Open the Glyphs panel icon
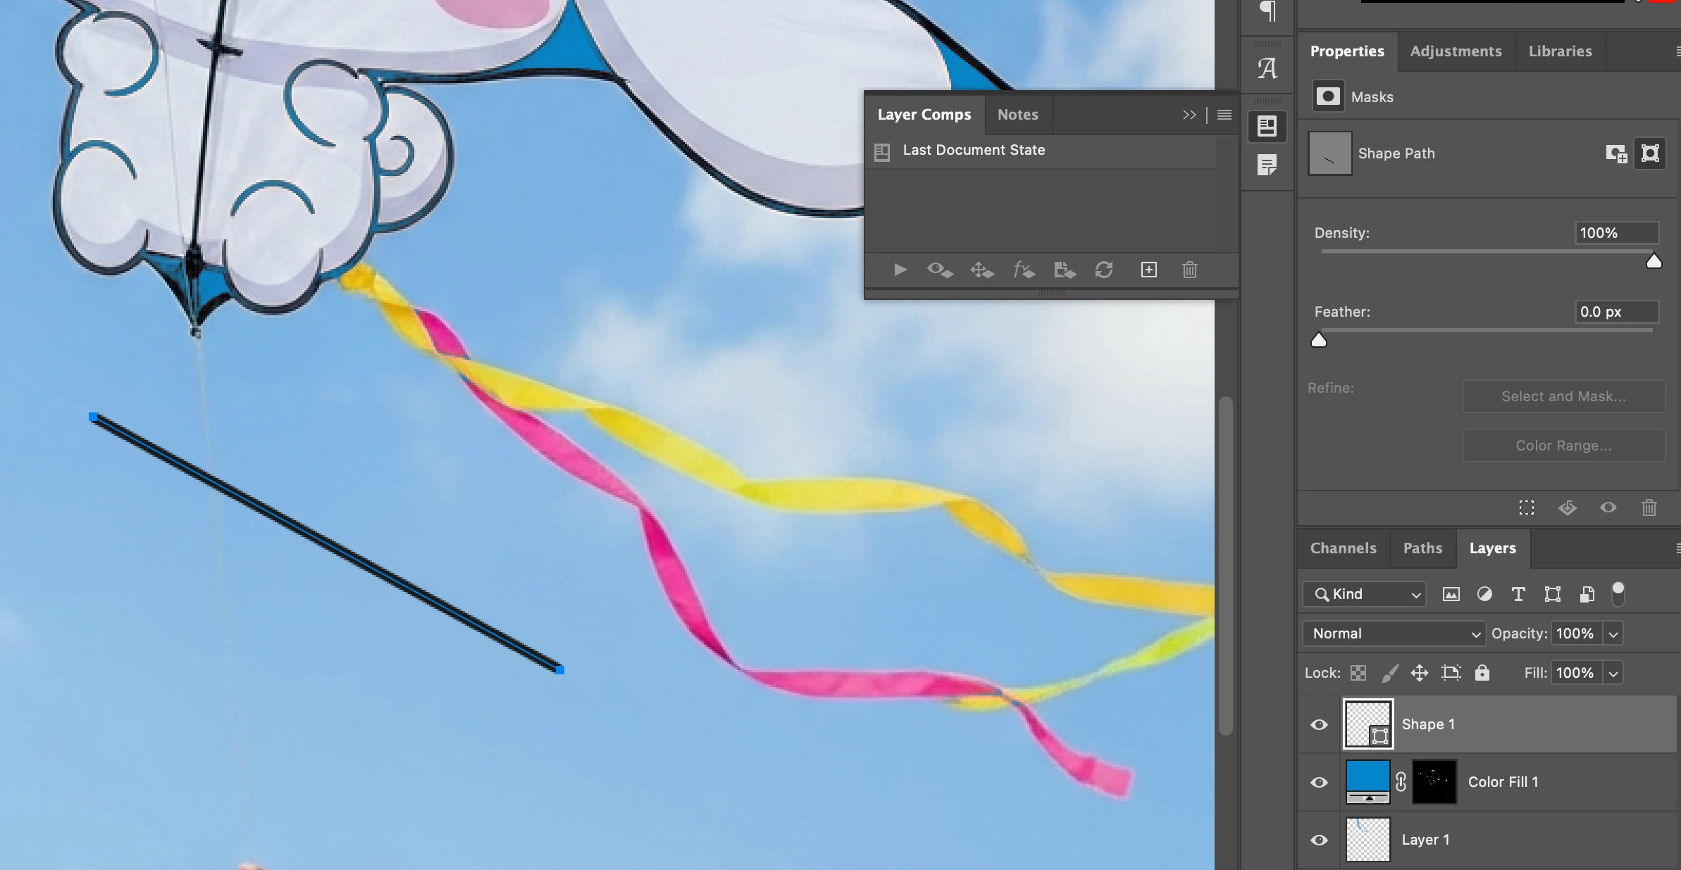The height and width of the screenshot is (870, 1681). coord(1267,68)
